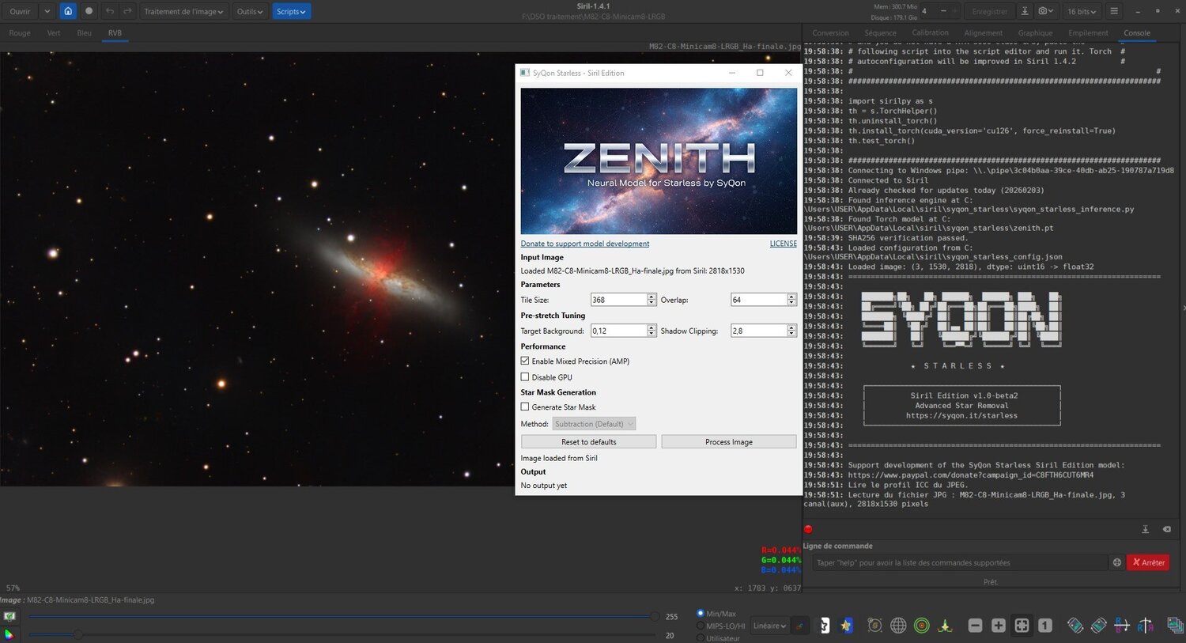Click the Overlap value field
Viewport: 1186px width, 643px height.
(759, 300)
